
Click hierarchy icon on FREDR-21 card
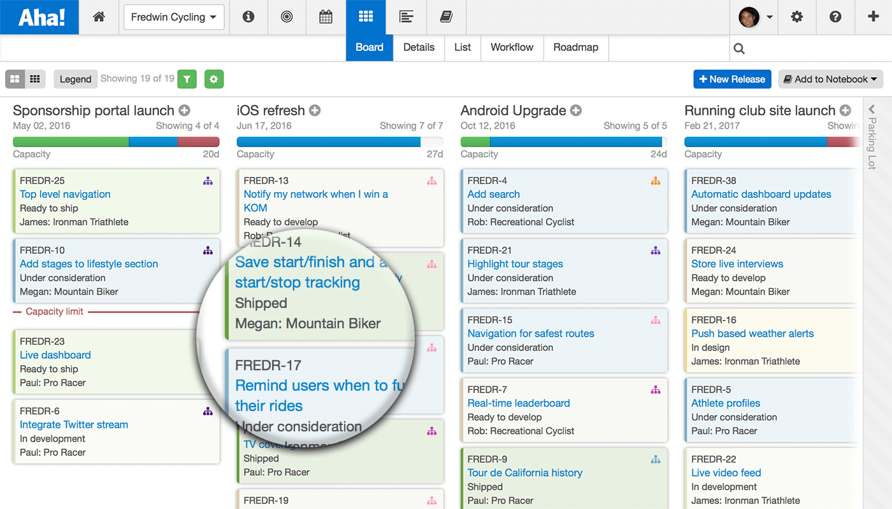point(656,251)
